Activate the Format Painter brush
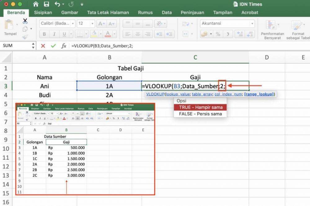Viewport: 310px width, 206px height. 25,37
